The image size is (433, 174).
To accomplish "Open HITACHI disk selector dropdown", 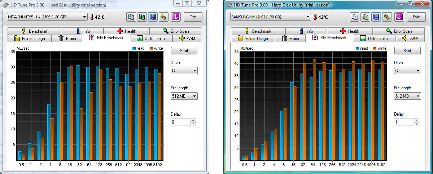I will point(47,17).
